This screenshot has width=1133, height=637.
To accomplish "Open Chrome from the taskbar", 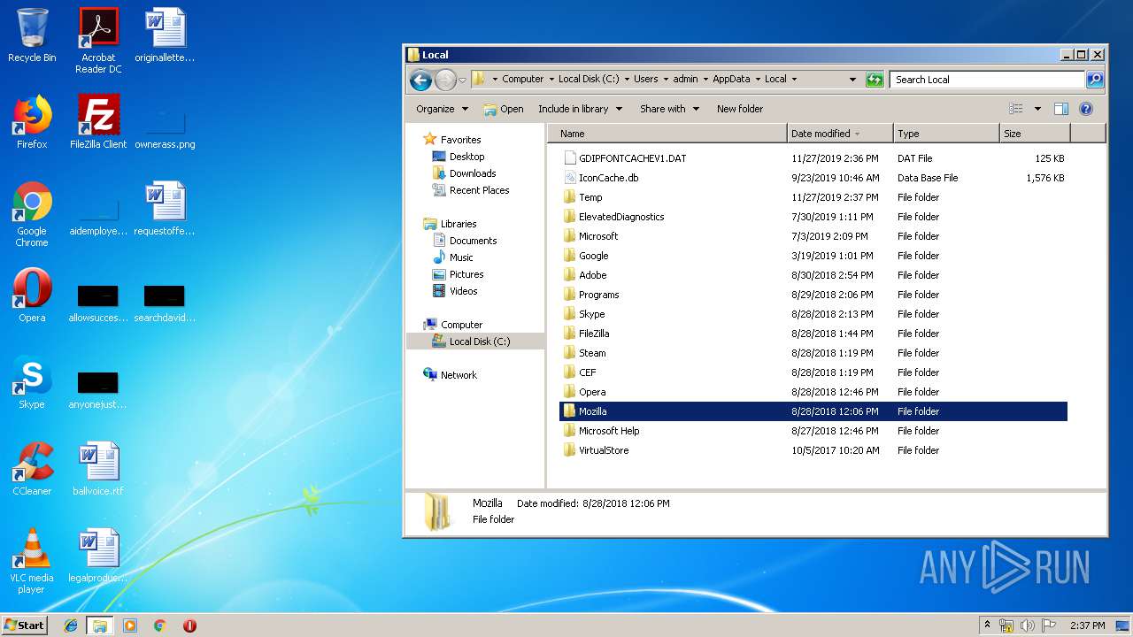I will coord(160,625).
